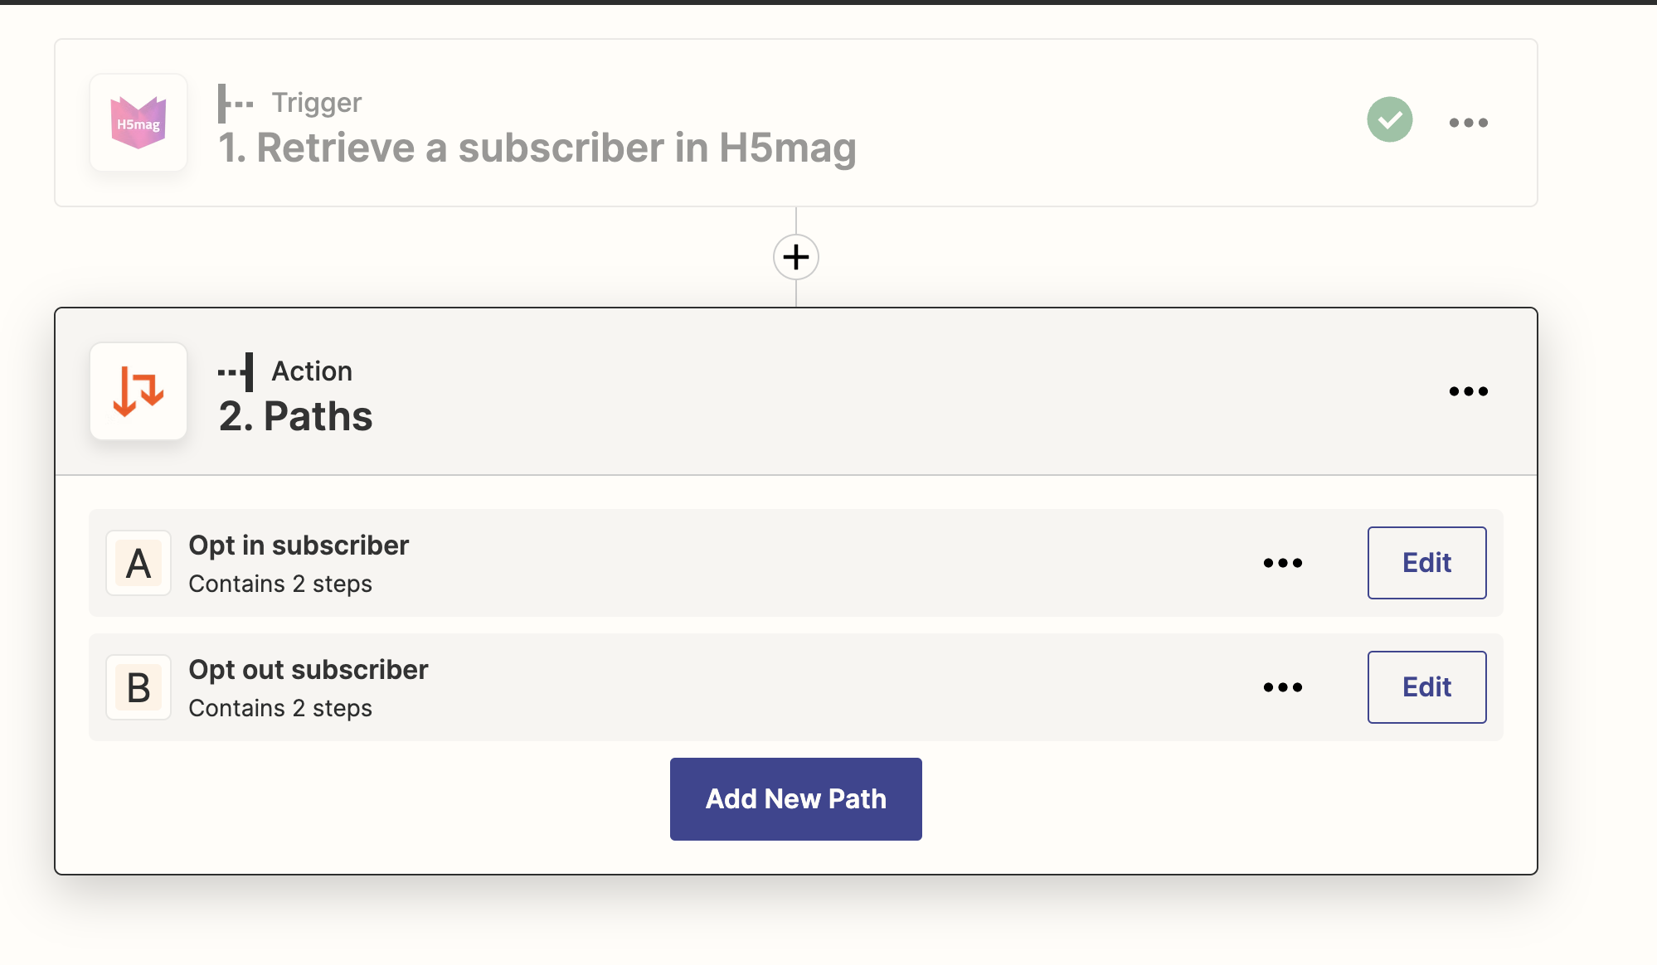Click path A's Contains 2 steps text

click(x=280, y=584)
